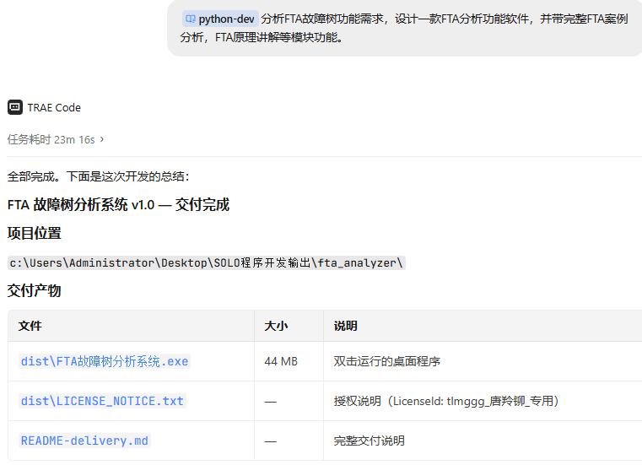Open the README-delivery.md file link
The width and height of the screenshot is (642, 465).
click(84, 441)
